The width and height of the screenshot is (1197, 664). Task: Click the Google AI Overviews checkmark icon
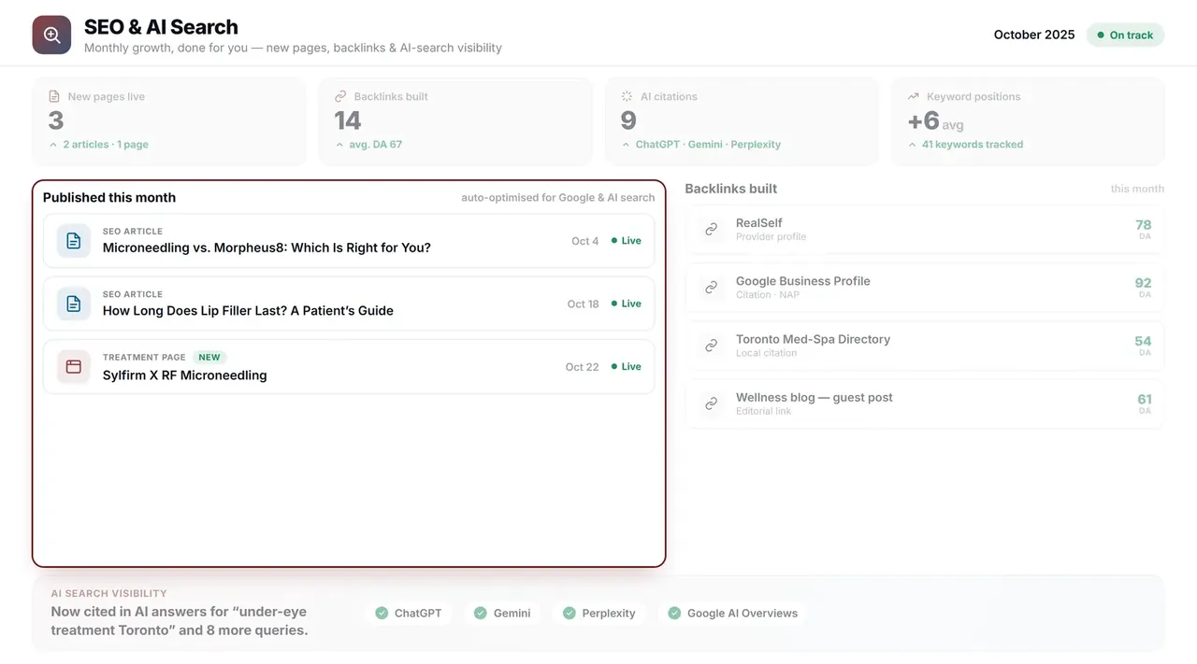coord(674,614)
